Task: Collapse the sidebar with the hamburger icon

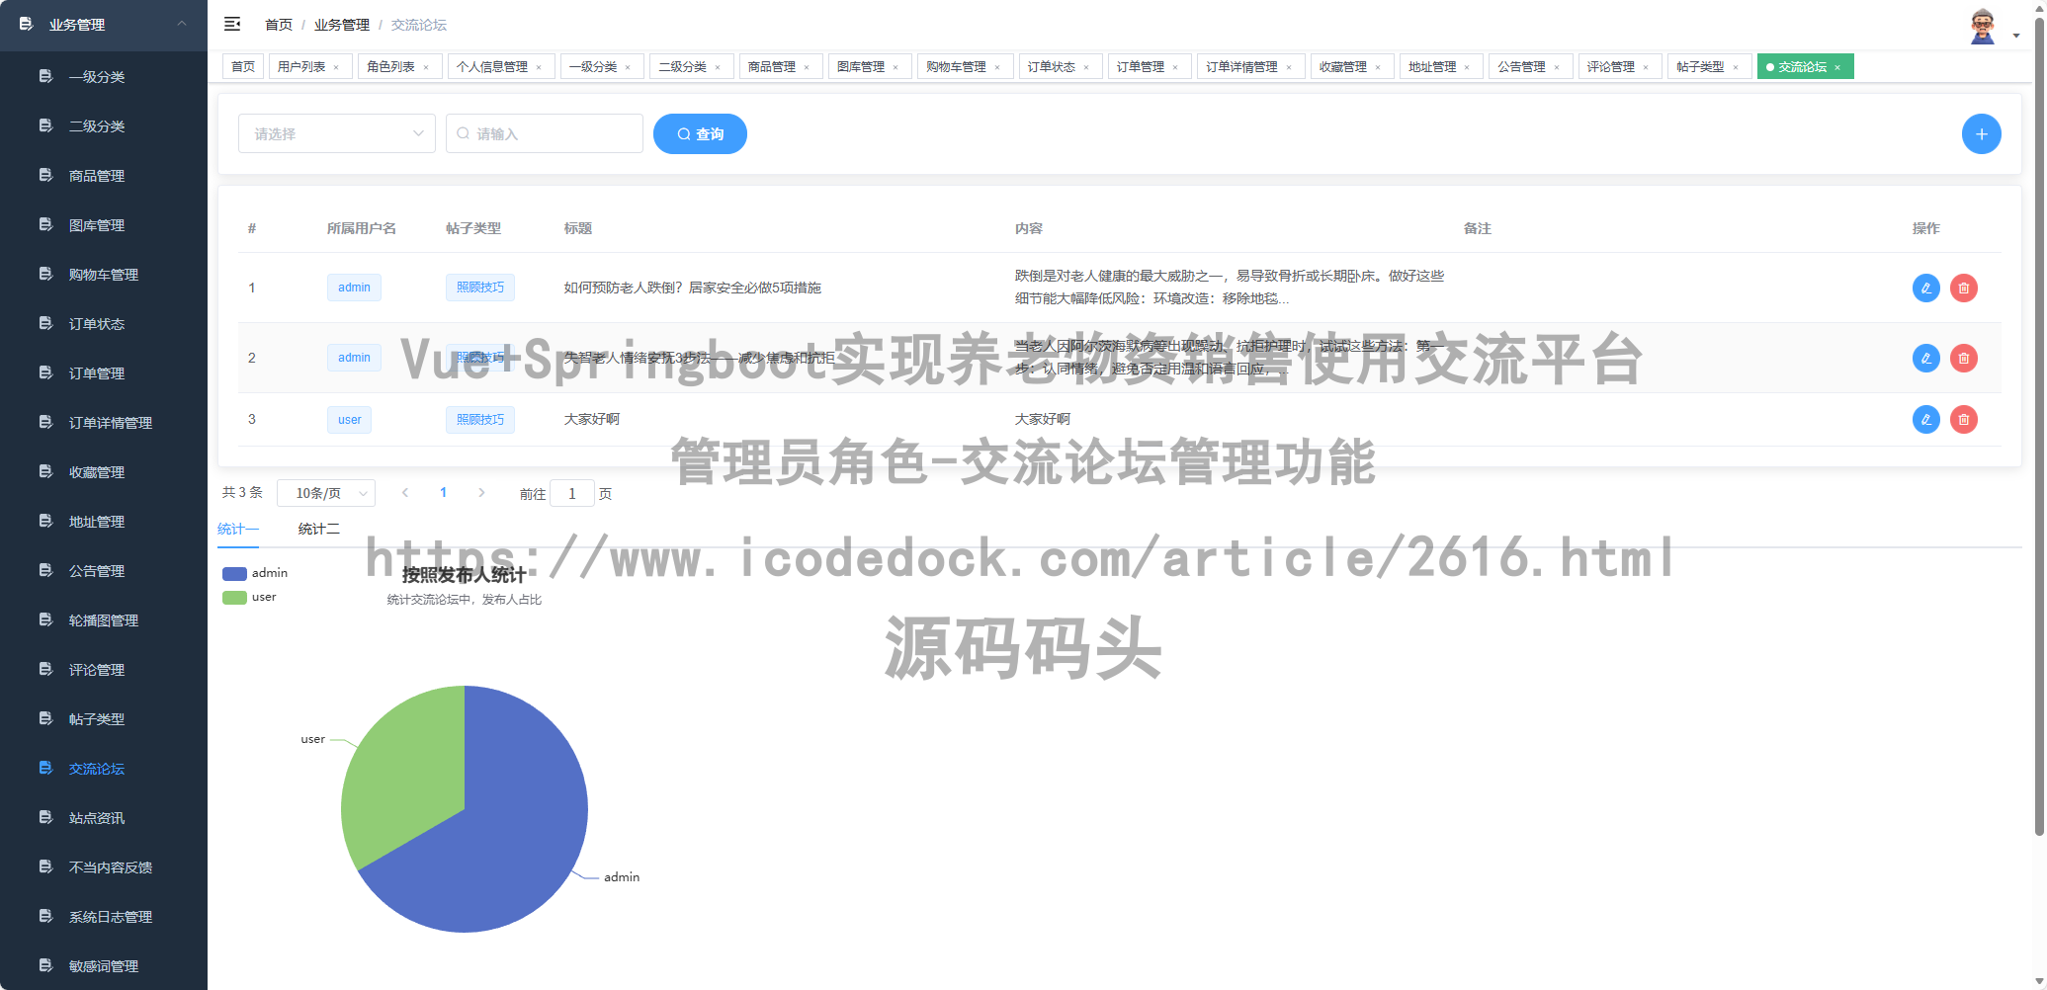Action: pyautogui.click(x=232, y=24)
